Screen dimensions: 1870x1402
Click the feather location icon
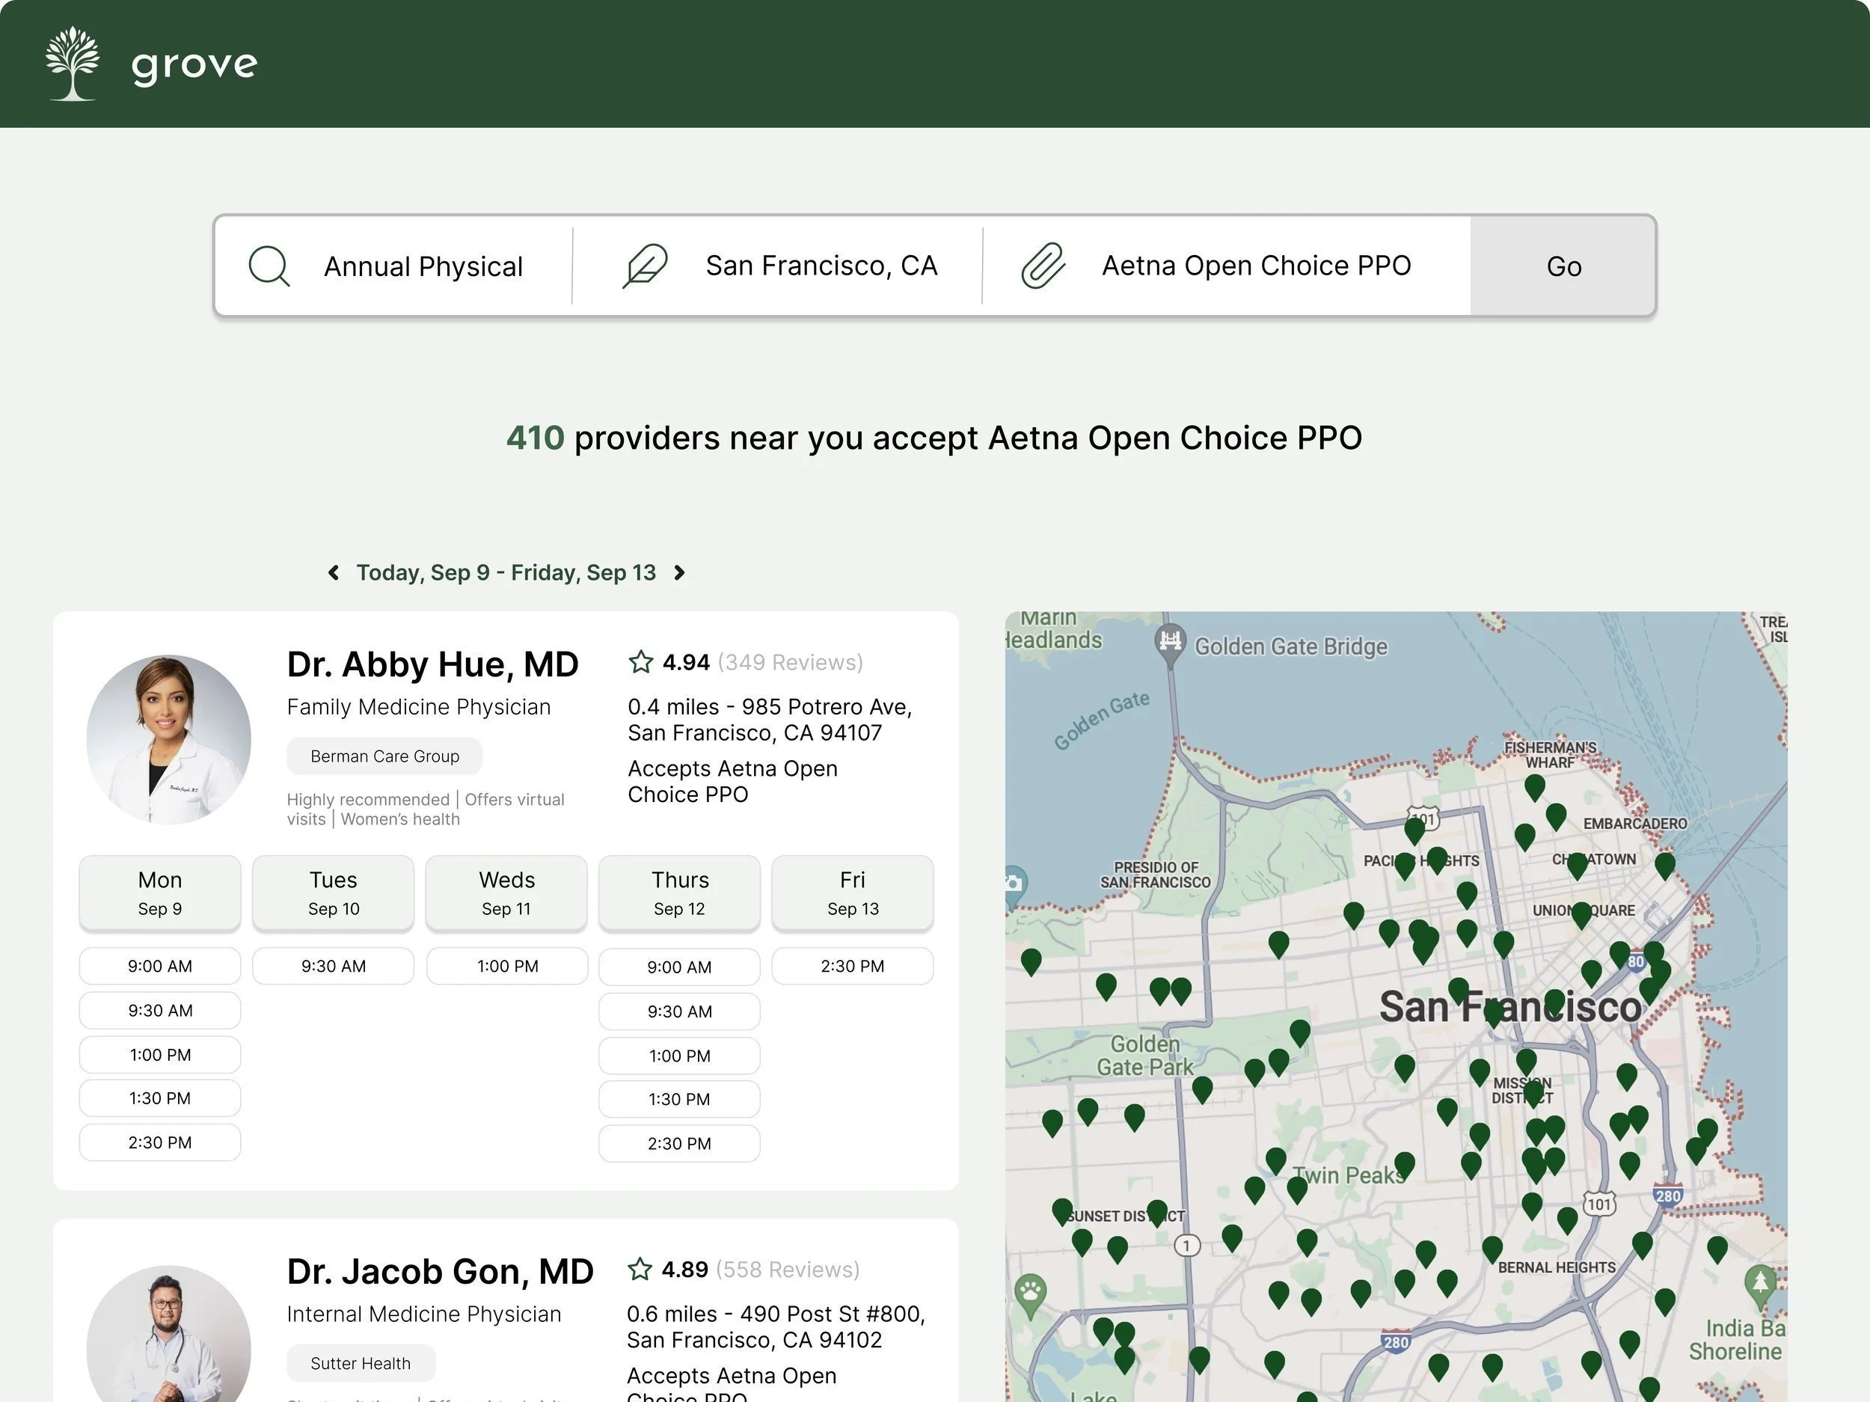(x=645, y=266)
